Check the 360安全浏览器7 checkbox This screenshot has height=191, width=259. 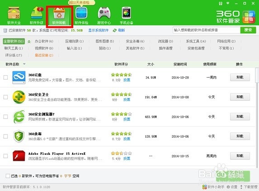[x=5, y=116]
